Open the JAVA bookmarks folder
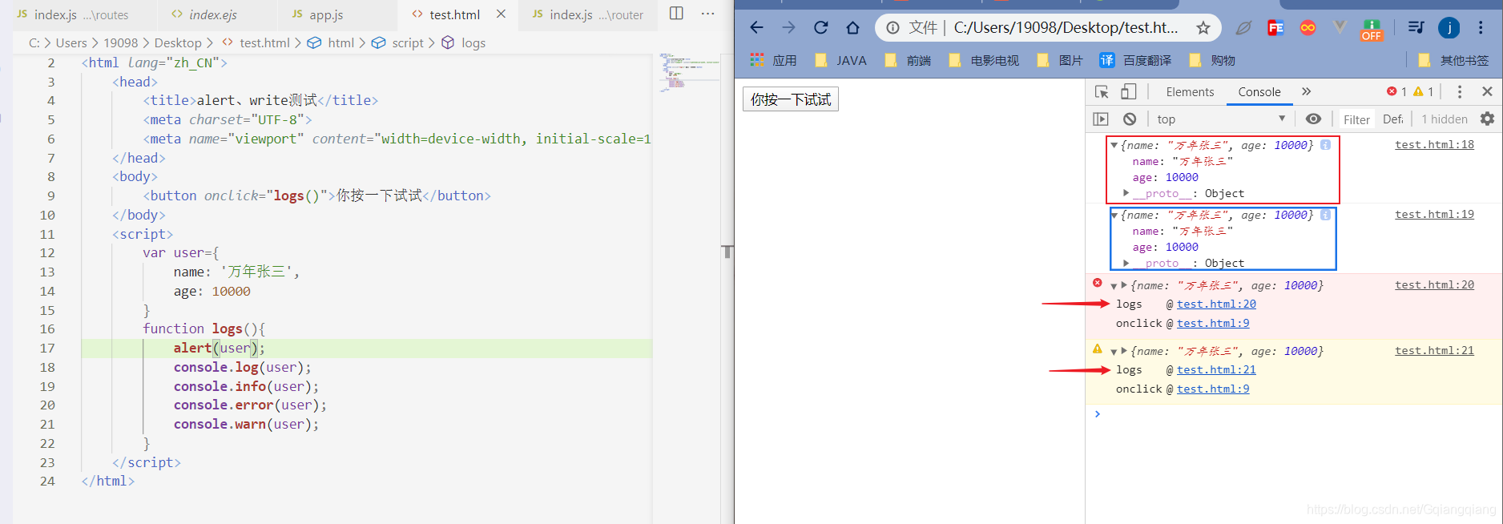1503x524 pixels. [x=841, y=60]
